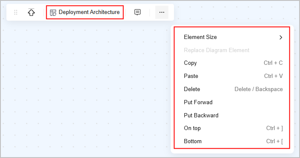This screenshot has height=158, width=300.
Task: Click the Ctrl + ] shortcut hint
Action: pos(275,128)
